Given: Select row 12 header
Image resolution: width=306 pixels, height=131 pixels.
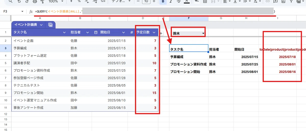Looking at the screenshot, I should [x=5, y=114].
